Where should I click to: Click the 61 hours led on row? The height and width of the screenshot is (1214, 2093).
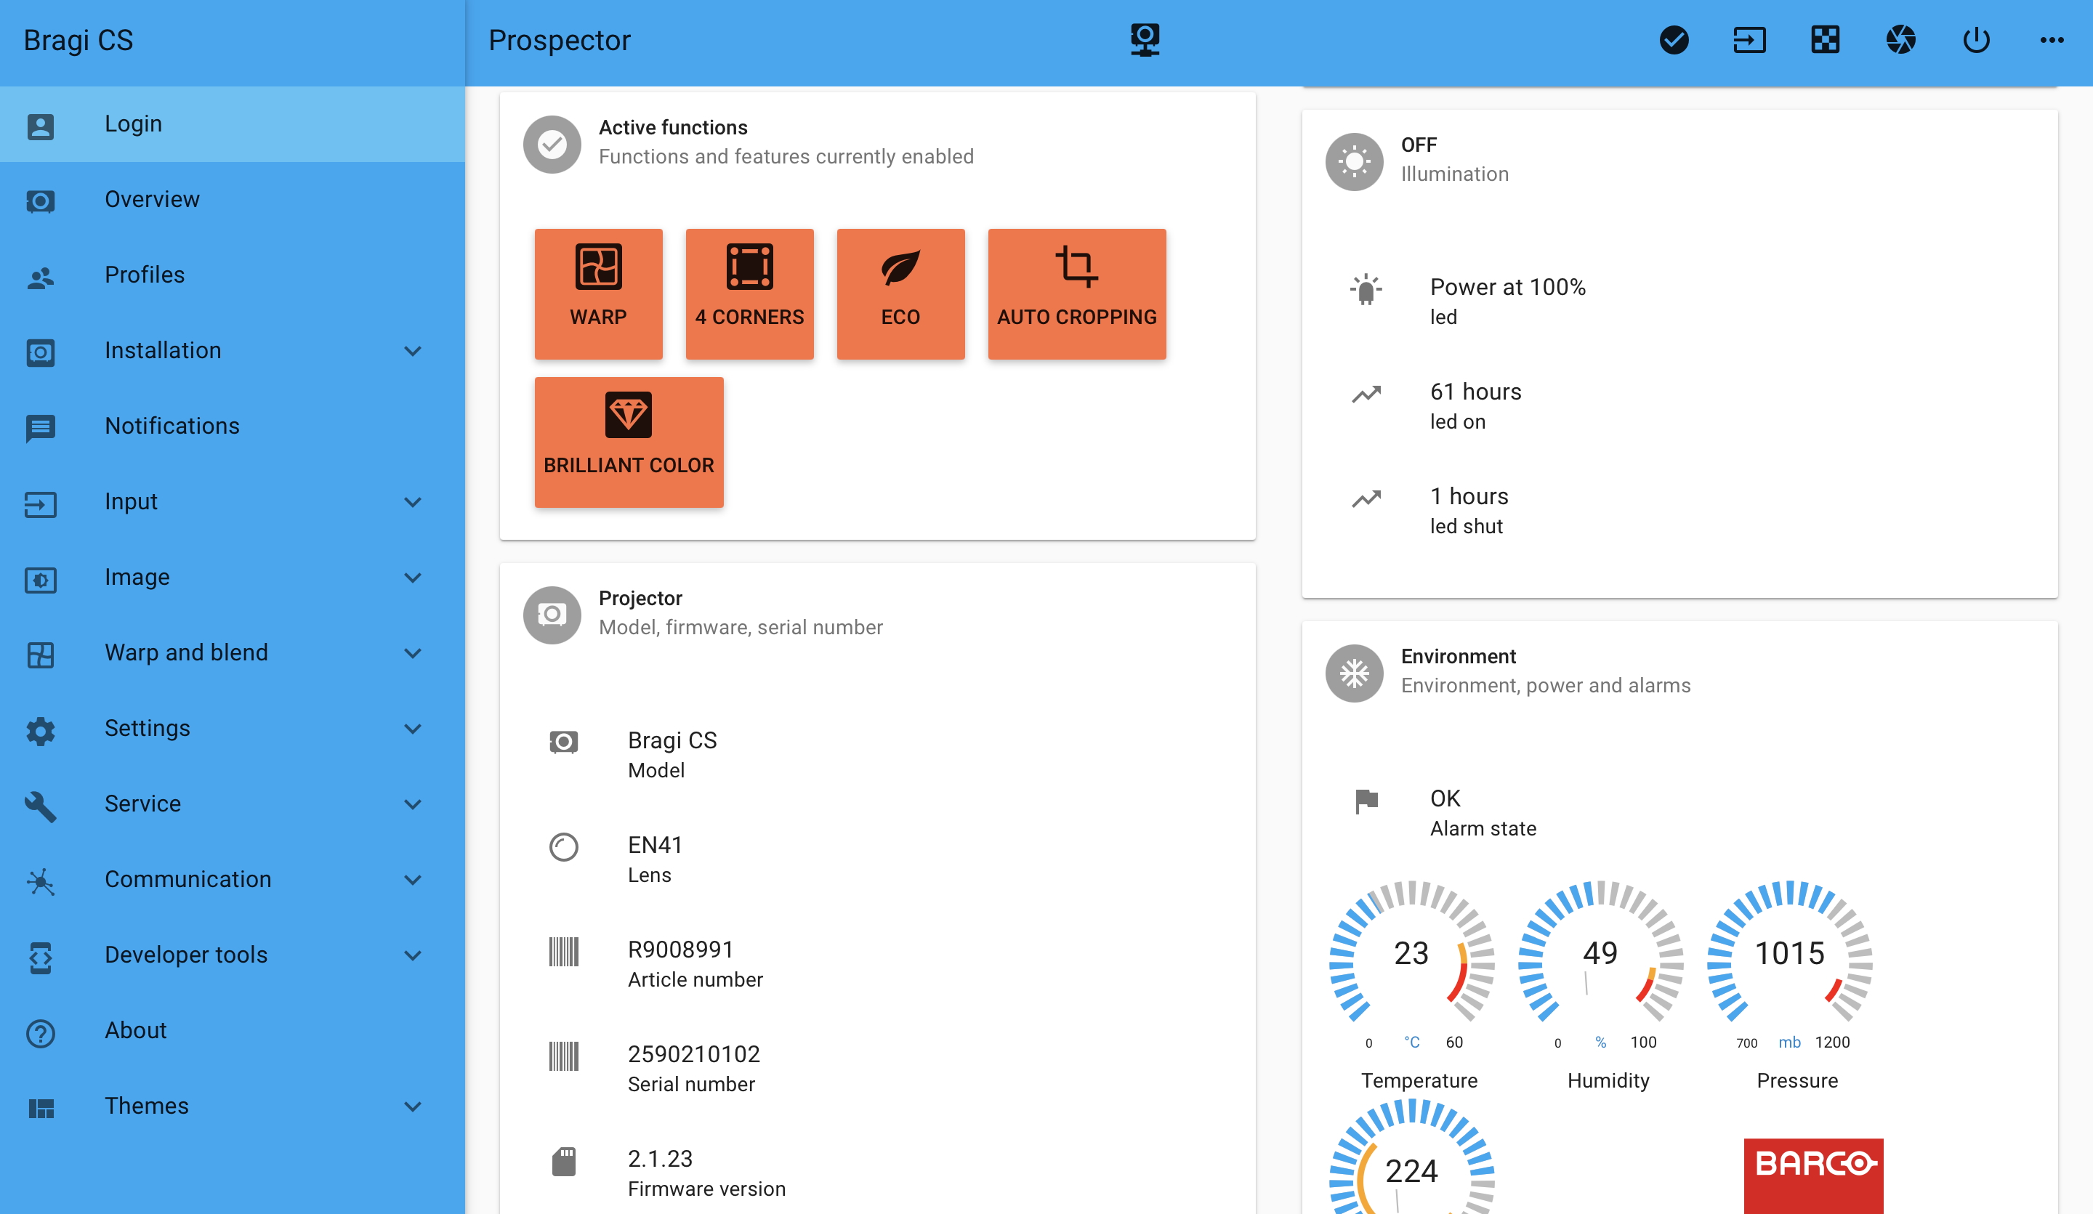coord(1680,406)
